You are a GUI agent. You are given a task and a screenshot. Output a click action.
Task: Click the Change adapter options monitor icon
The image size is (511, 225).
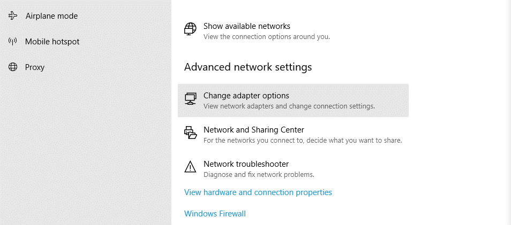tap(190, 99)
